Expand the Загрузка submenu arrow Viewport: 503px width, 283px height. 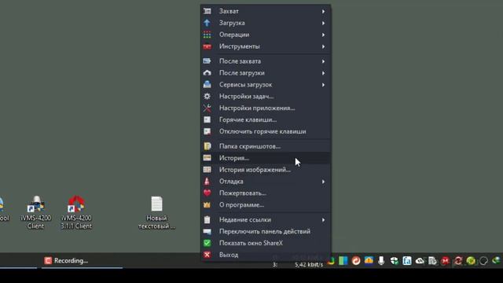pyautogui.click(x=323, y=23)
